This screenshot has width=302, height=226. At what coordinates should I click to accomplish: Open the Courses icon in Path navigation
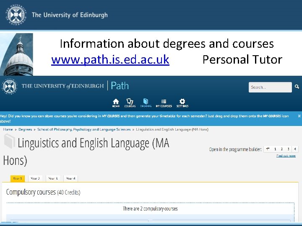coord(130,103)
